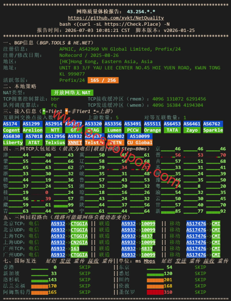Click the wmem values 4096 16384 4194304
The width and height of the screenshot is (231, 301).
[178, 105]
